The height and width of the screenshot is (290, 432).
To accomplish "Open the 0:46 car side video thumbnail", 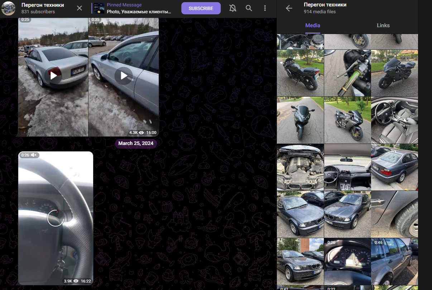I will point(394,261).
